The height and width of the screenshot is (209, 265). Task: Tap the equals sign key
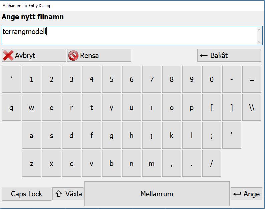click(x=252, y=79)
